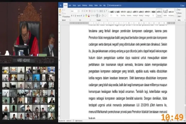The image size is (186, 124).
Task: Switch to the Layout tab
Action: tap(79, 5)
